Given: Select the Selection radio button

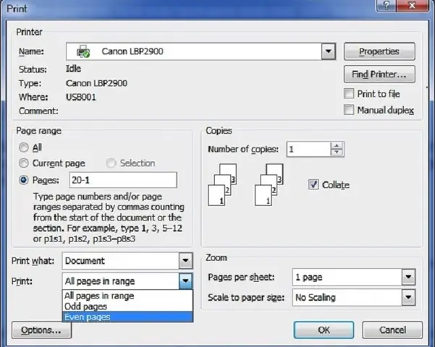Looking at the screenshot, I should (111, 163).
